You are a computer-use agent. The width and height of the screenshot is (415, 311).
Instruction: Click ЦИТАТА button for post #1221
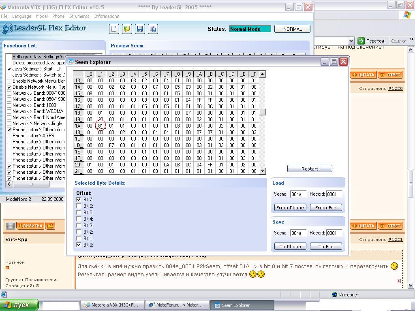[364, 226]
